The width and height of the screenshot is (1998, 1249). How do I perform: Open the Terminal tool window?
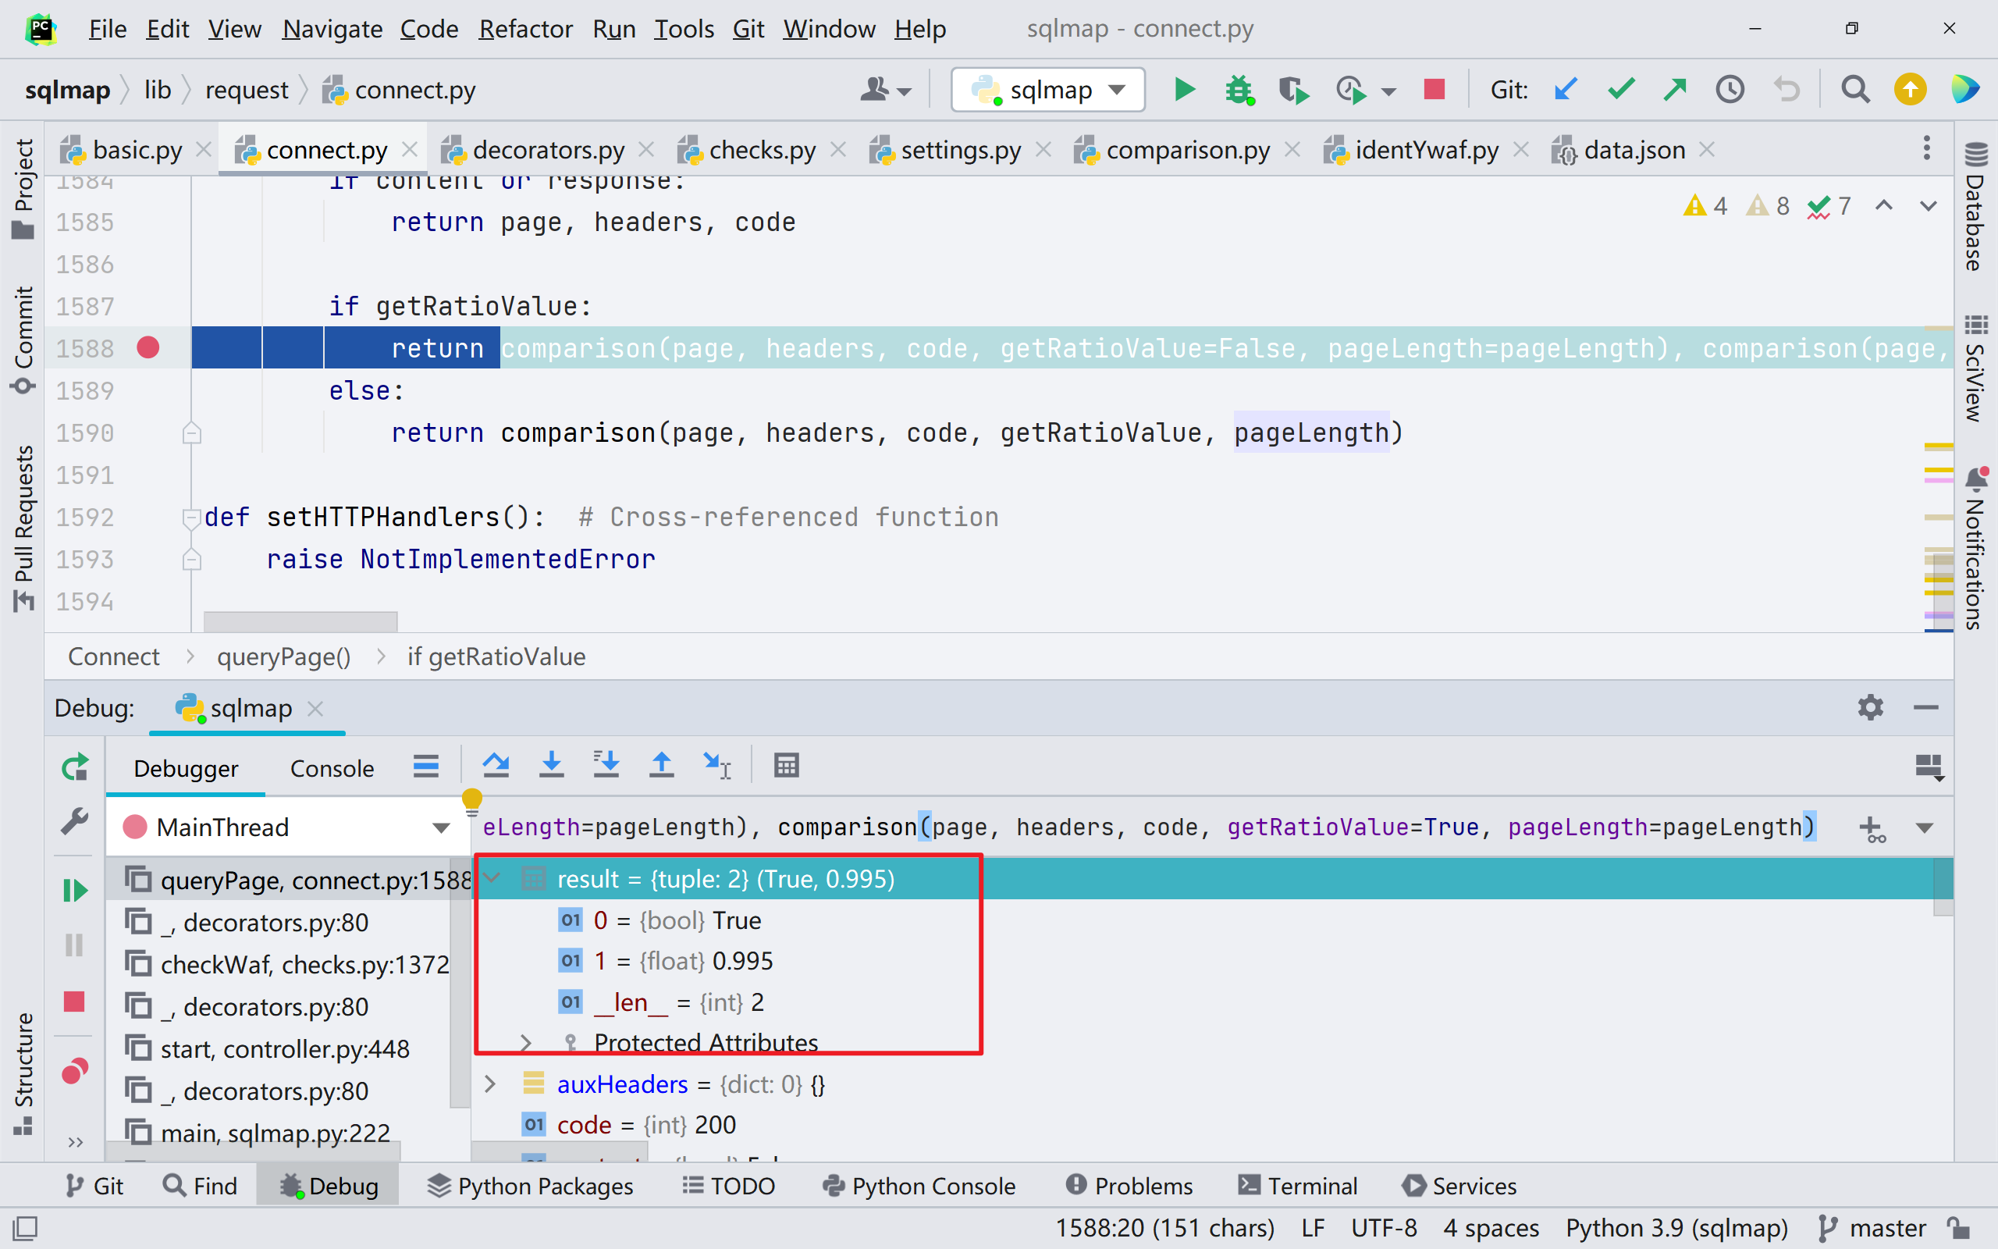(x=1298, y=1187)
